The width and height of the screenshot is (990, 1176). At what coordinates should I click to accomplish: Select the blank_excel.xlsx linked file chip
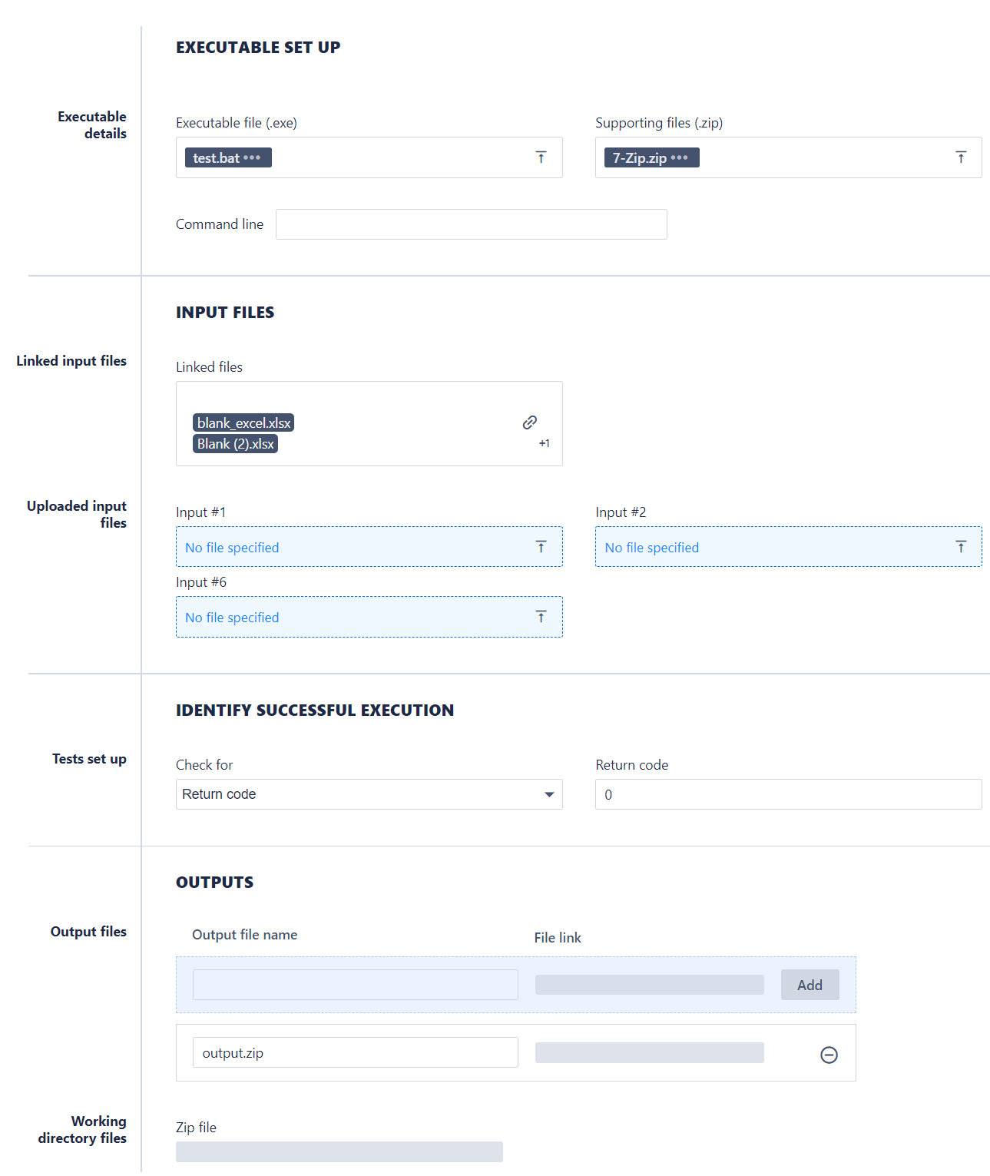(x=243, y=423)
